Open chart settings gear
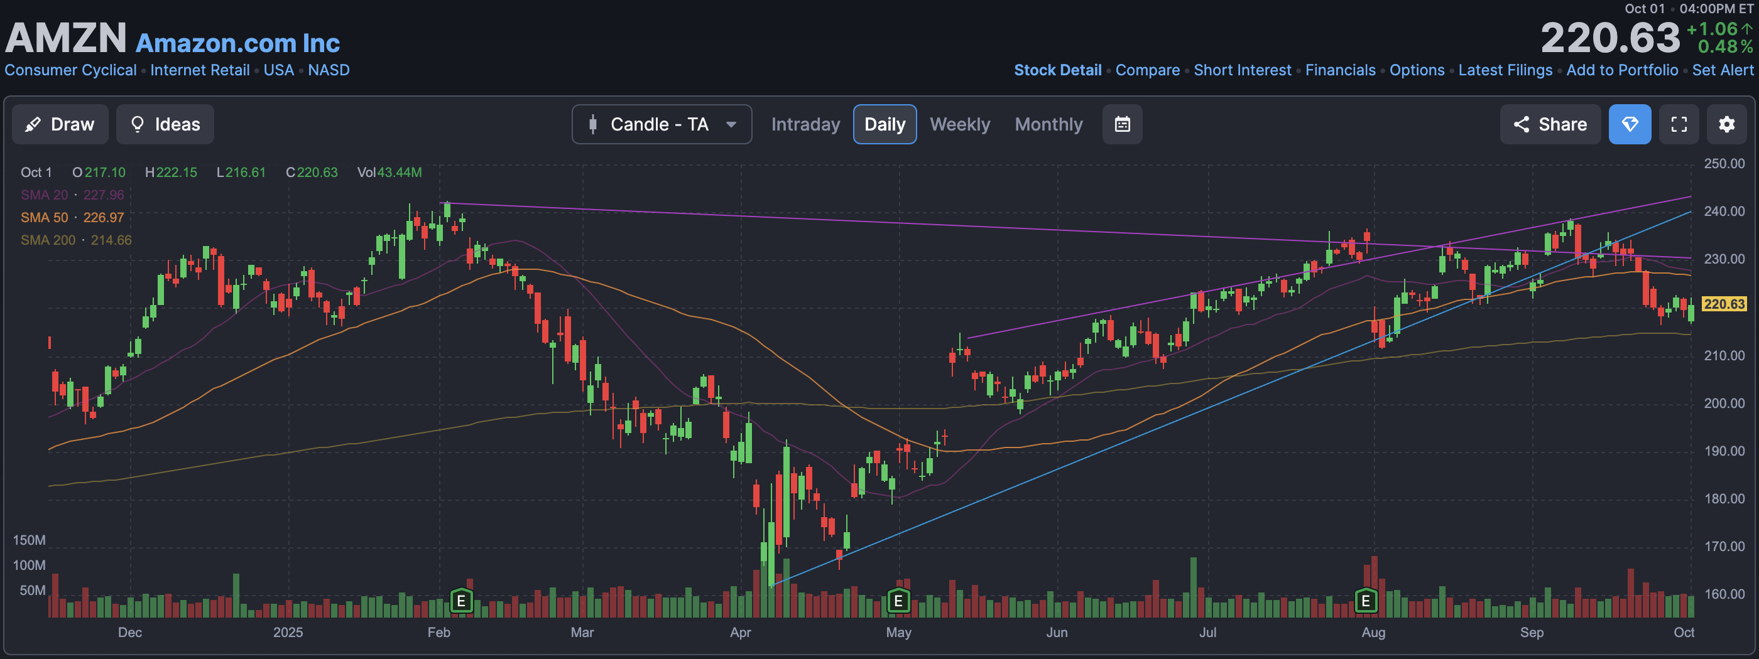The width and height of the screenshot is (1759, 659). tap(1726, 124)
